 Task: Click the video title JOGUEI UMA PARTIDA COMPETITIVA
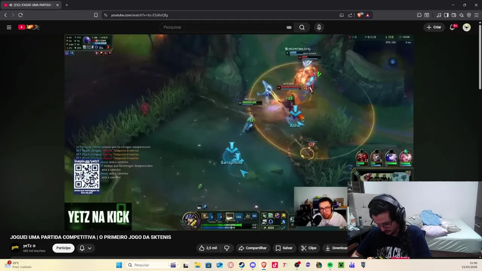pyautogui.click(x=90, y=237)
